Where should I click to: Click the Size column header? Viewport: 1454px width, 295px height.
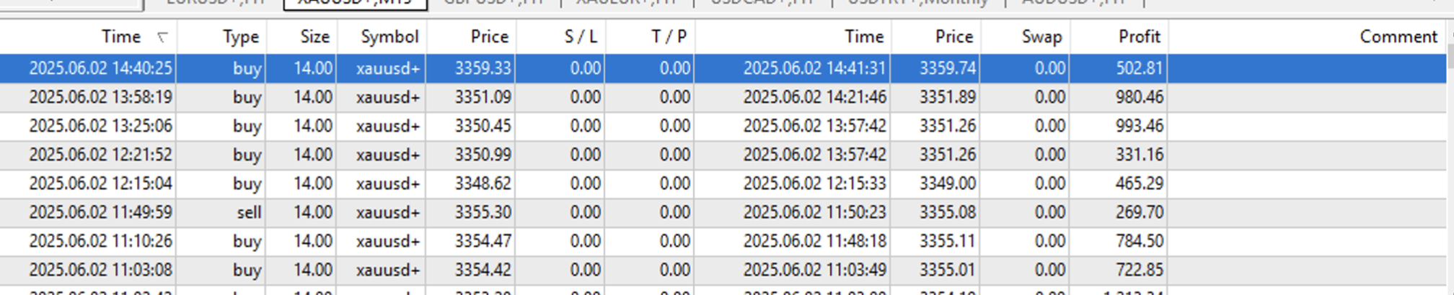click(314, 37)
